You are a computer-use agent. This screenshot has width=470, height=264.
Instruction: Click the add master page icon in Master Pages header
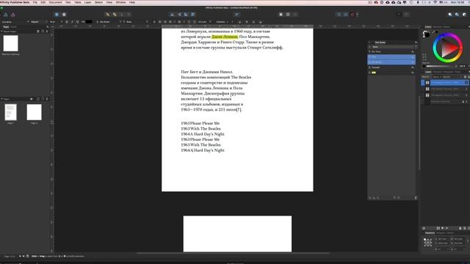pyautogui.click(x=37, y=32)
